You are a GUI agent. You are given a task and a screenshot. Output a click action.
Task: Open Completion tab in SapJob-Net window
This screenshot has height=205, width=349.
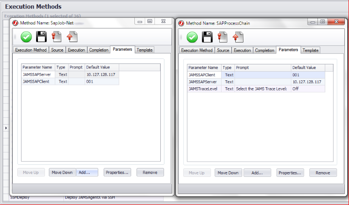click(x=99, y=50)
